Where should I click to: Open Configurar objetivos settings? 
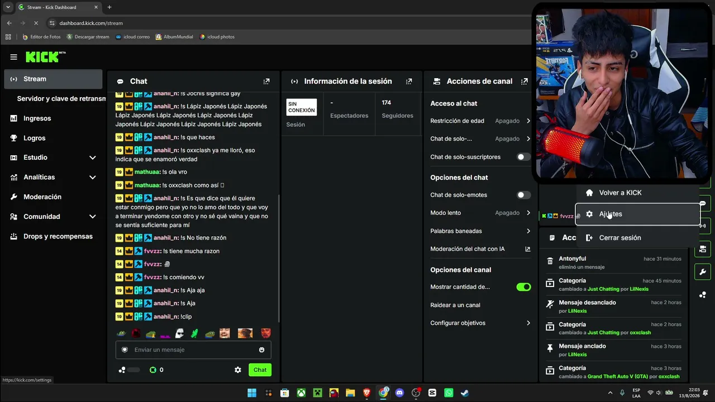[x=480, y=323]
